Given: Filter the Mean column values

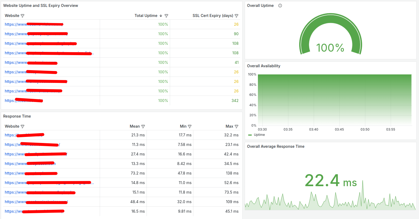Looking at the screenshot, I should (143, 127).
